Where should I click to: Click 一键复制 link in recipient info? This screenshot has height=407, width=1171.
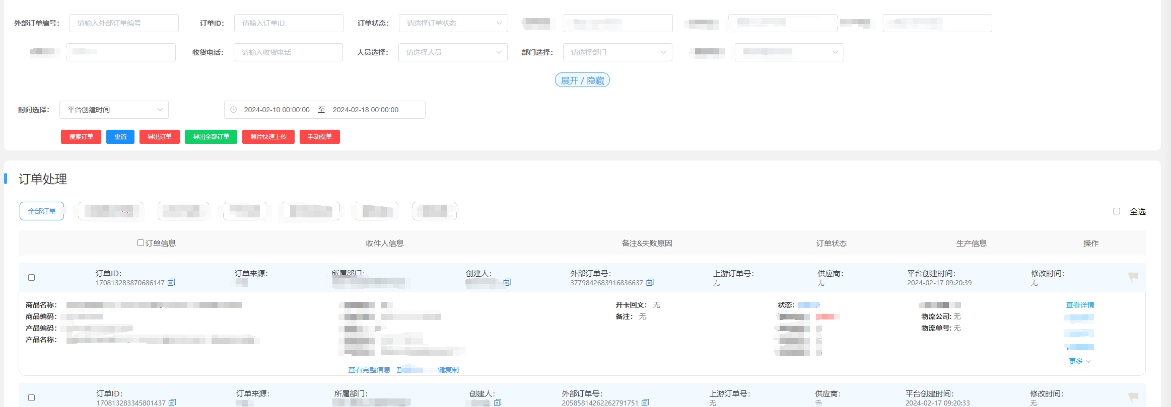[447, 370]
